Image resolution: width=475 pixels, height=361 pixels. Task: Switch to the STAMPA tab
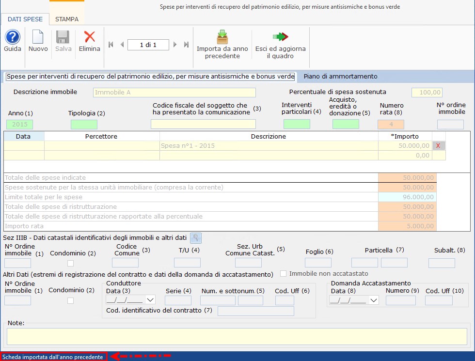point(67,19)
